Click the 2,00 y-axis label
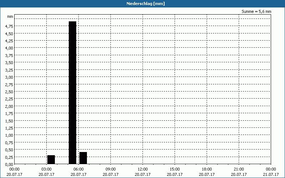 (x=9, y=106)
